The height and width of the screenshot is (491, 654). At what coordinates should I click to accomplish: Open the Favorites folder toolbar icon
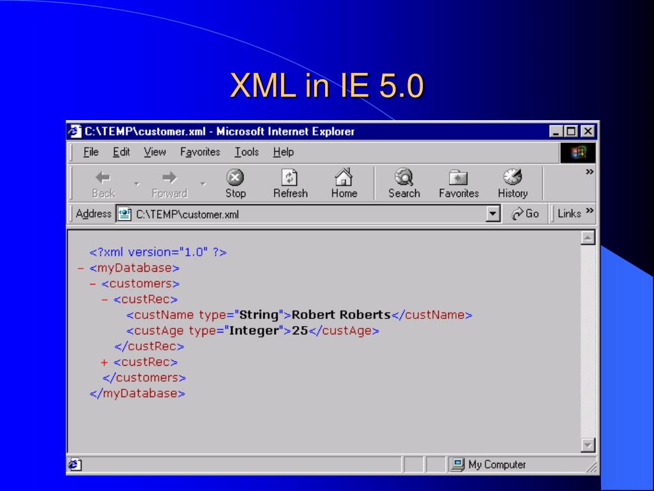pyautogui.click(x=458, y=178)
